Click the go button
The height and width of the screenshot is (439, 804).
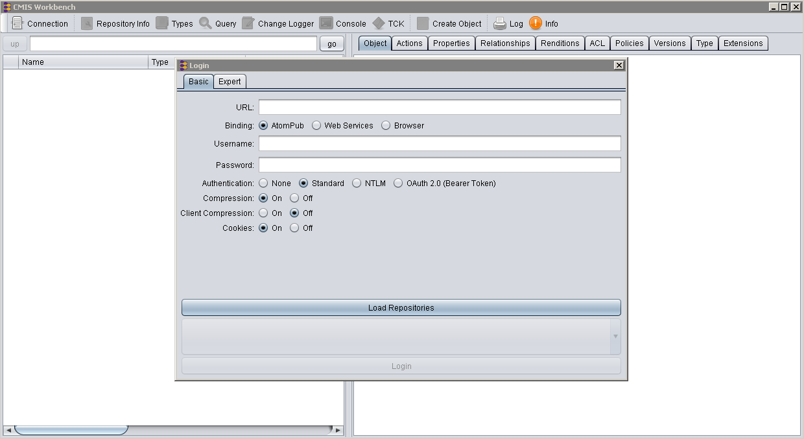coord(332,43)
